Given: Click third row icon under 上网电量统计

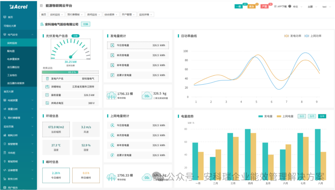Looking at the screenshot, I should 112,145.
